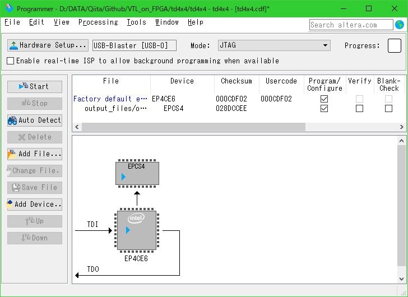Image resolution: width=408 pixels, height=297 pixels.
Task: Click the Blank-Check column header
Action: [x=389, y=85]
